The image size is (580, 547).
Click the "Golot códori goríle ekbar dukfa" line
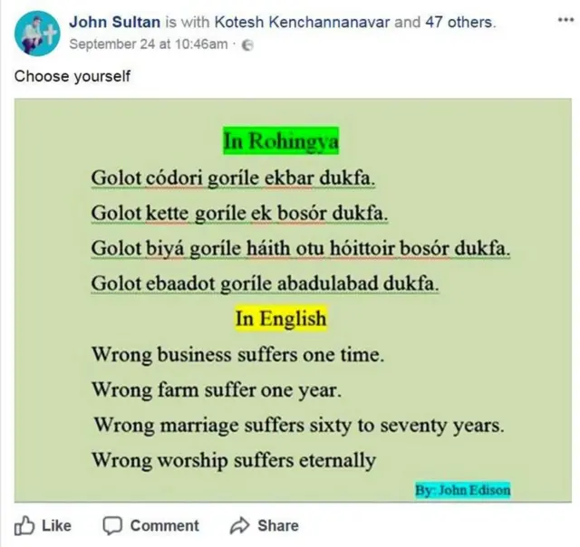tap(233, 178)
